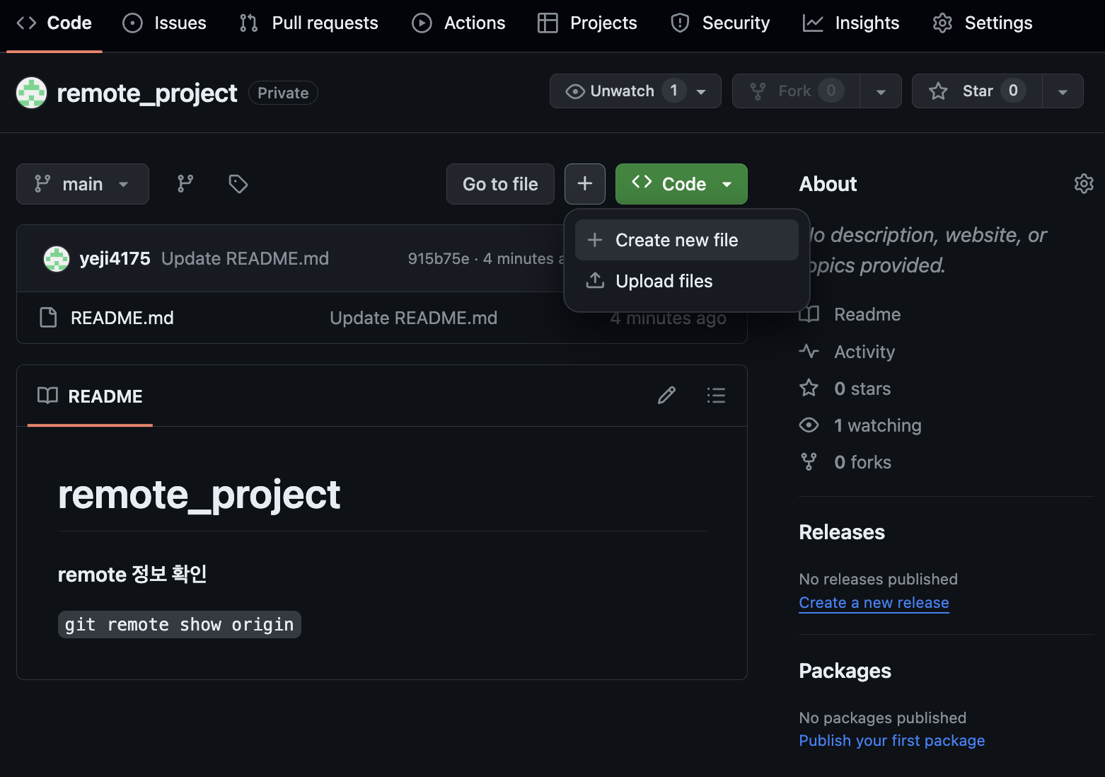Expand the Unwatch notification options arrow
Viewport: 1105px width, 777px height.
[x=702, y=91]
